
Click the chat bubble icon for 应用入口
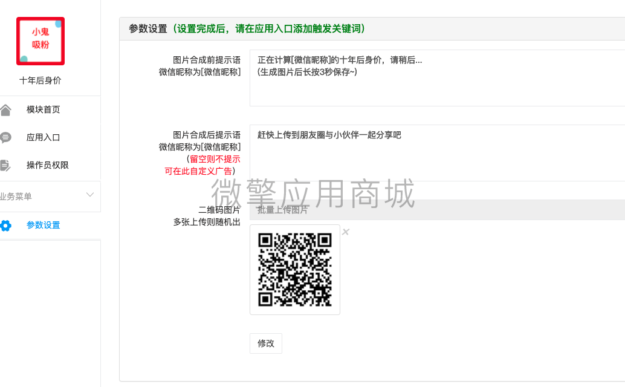tap(5, 137)
